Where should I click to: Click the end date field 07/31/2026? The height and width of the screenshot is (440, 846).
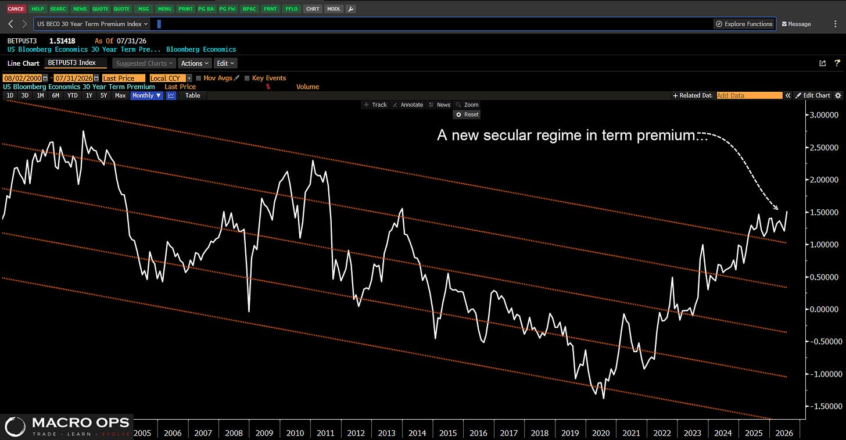point(73,78)
